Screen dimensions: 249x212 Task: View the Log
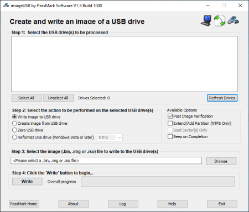(123, 204)
